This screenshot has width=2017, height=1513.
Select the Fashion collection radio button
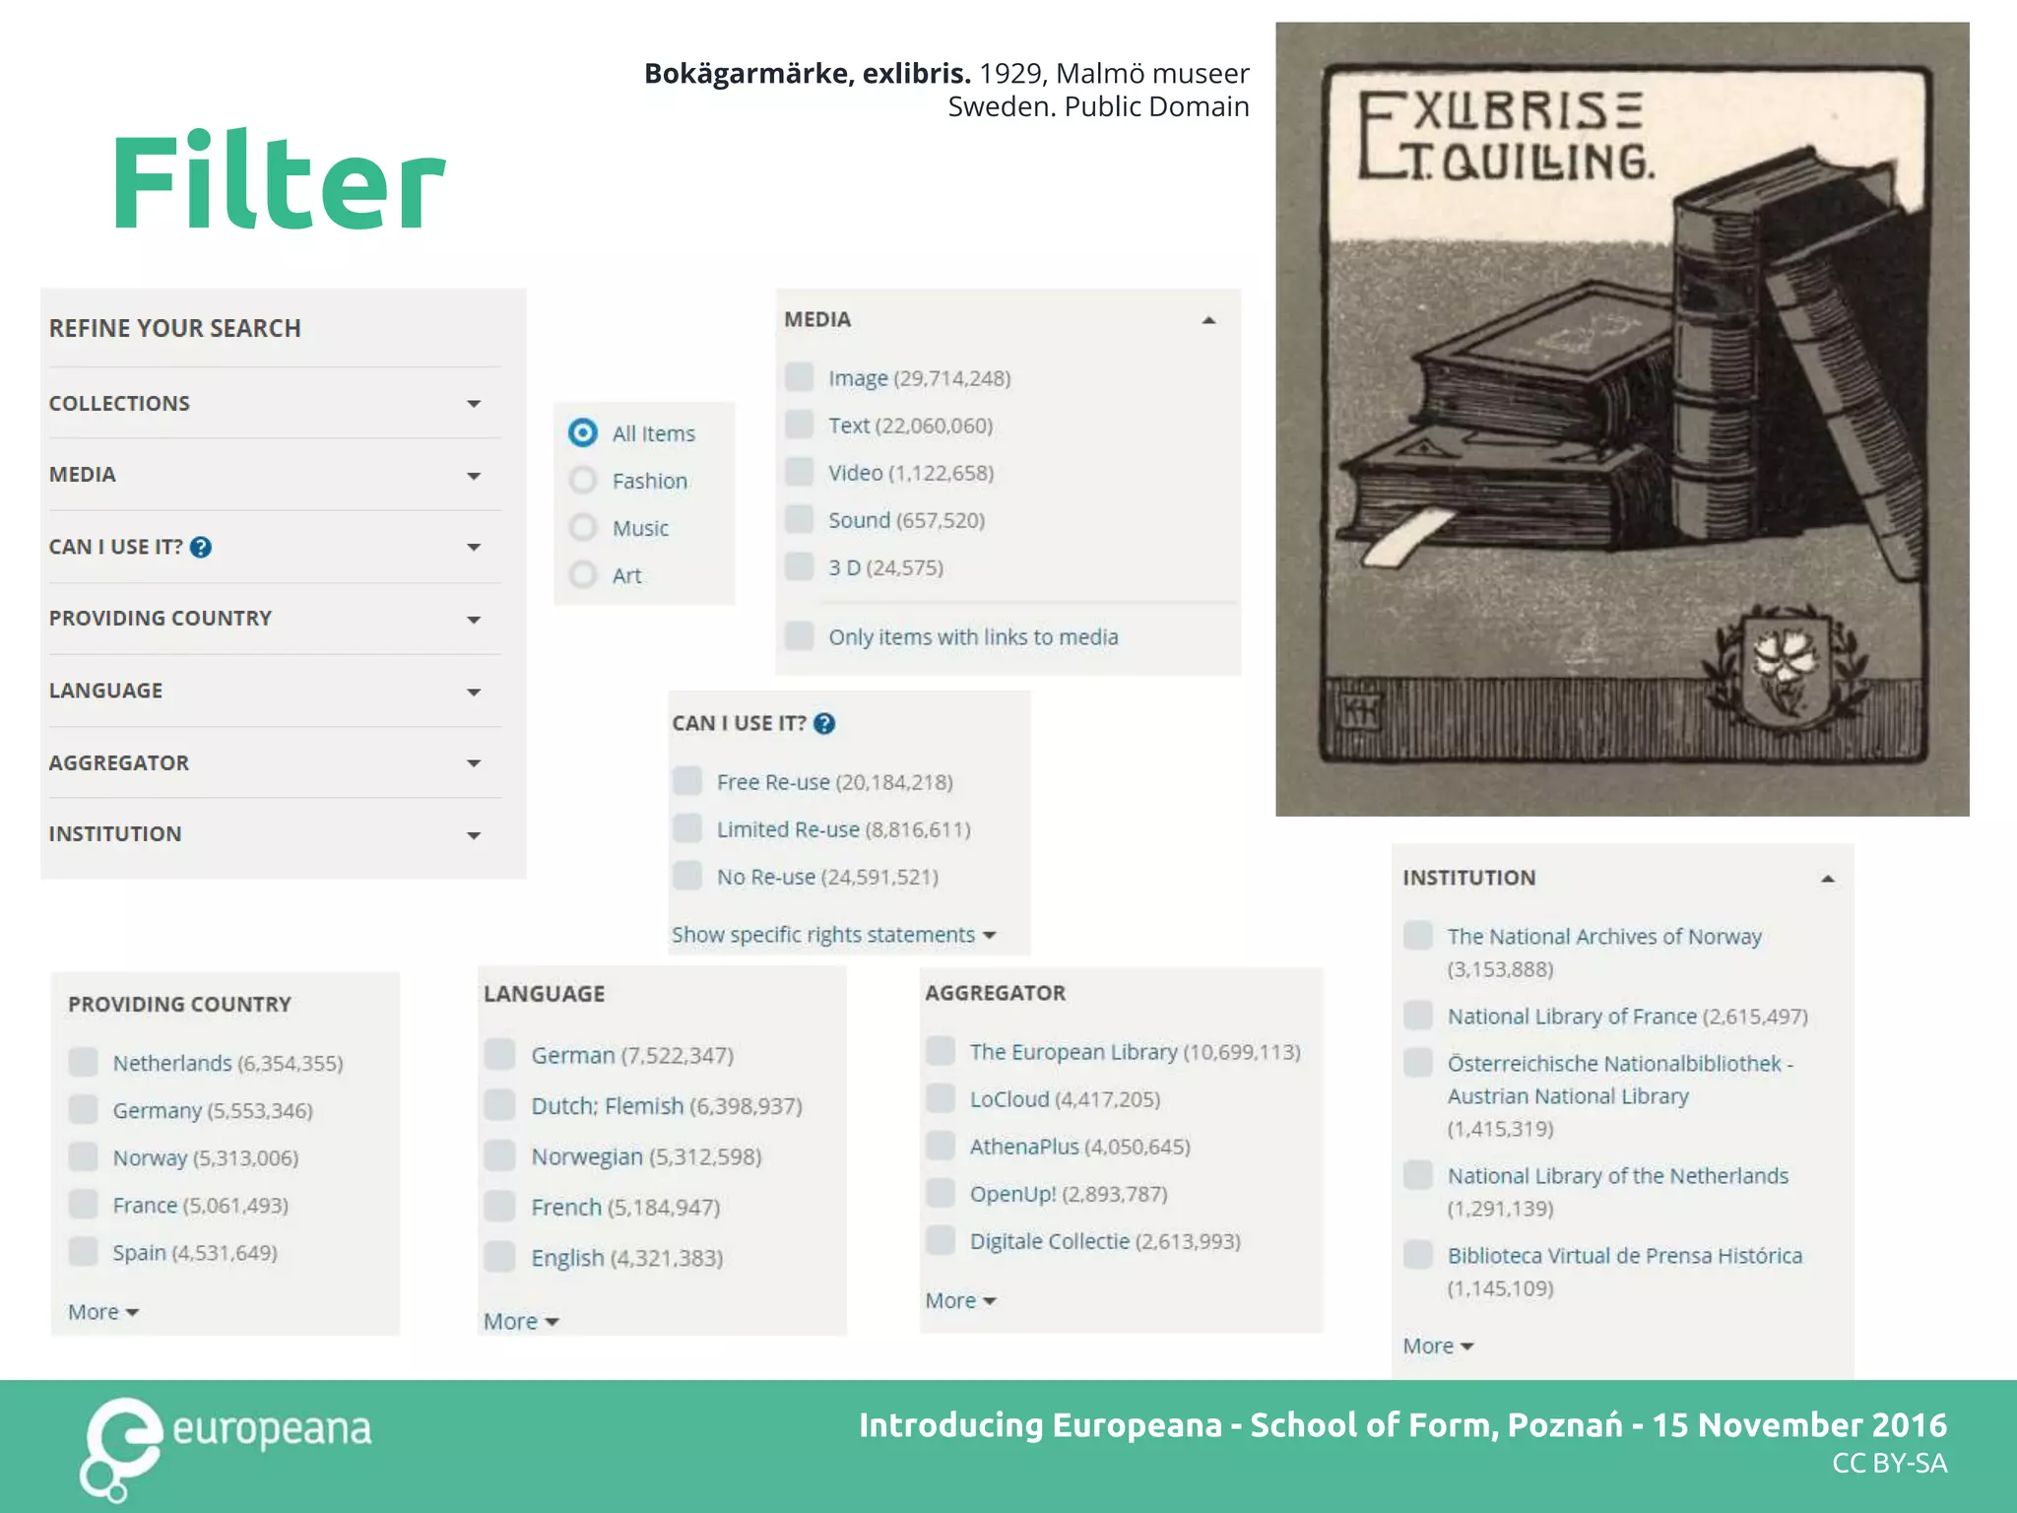click(583, 480)
